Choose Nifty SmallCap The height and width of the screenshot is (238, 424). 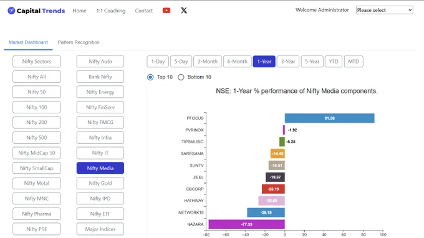pos(37,168)
